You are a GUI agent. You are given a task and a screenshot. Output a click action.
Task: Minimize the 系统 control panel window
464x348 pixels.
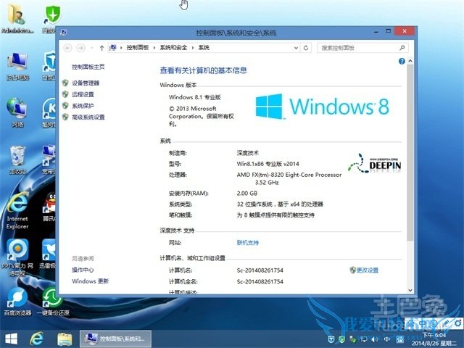pyautogui.click(x=376, y=31)
